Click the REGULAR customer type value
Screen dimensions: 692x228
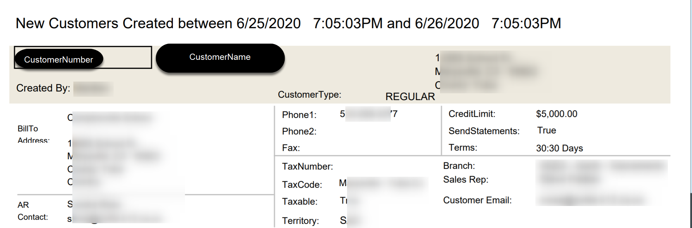pos(410,97)
